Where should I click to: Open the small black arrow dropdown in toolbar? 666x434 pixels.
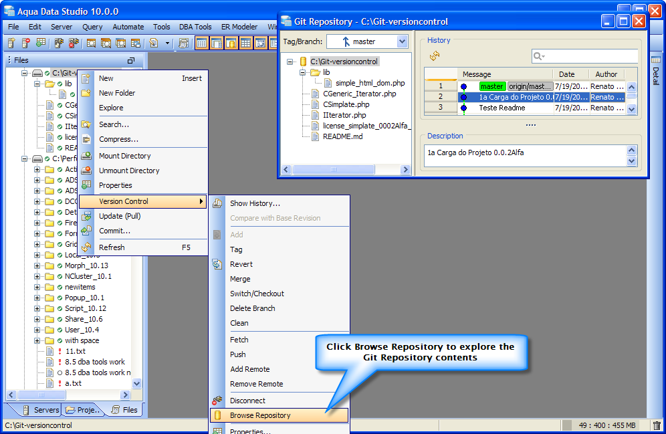(167, 43)
